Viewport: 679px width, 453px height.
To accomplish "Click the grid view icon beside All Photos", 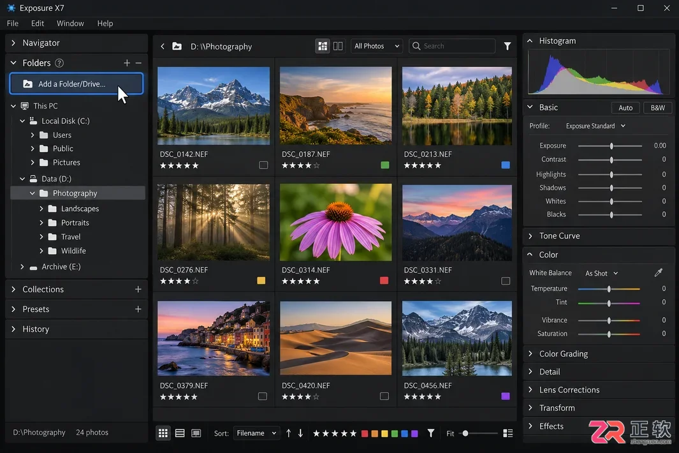I will point(323,46).
